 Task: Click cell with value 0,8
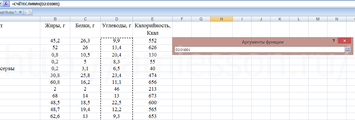tap(55, 55)
